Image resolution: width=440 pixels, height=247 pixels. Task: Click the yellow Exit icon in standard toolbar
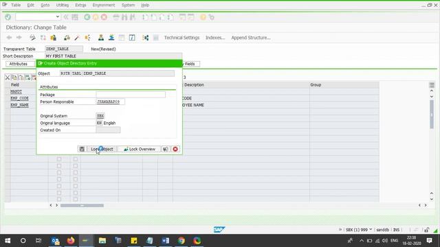96,17
